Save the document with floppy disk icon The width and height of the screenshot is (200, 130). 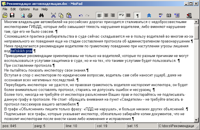(12, 15)
